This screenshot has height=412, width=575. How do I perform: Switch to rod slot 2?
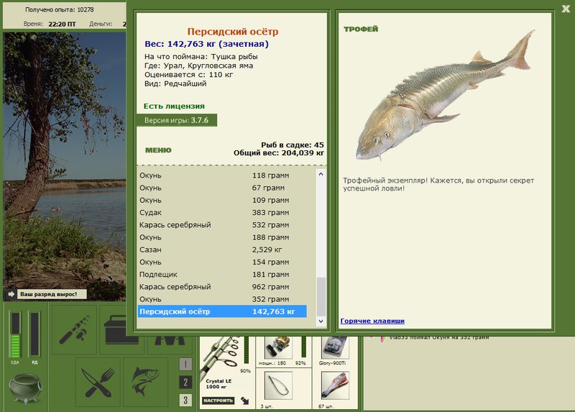pos(185,382)
